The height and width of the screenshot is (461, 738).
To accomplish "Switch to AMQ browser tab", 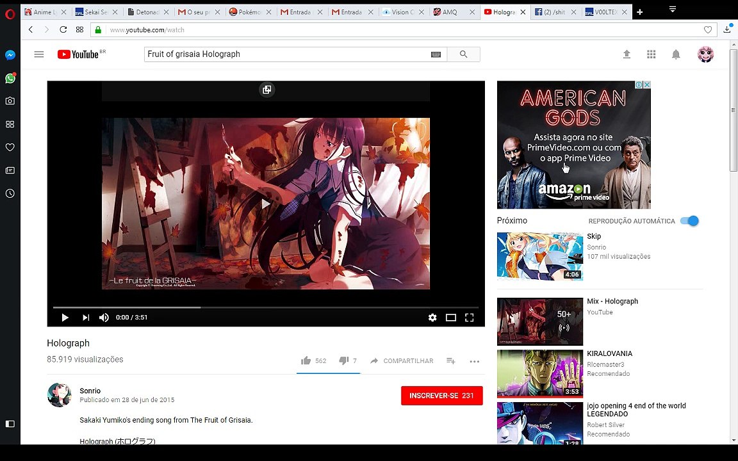I will pos(450,12).
